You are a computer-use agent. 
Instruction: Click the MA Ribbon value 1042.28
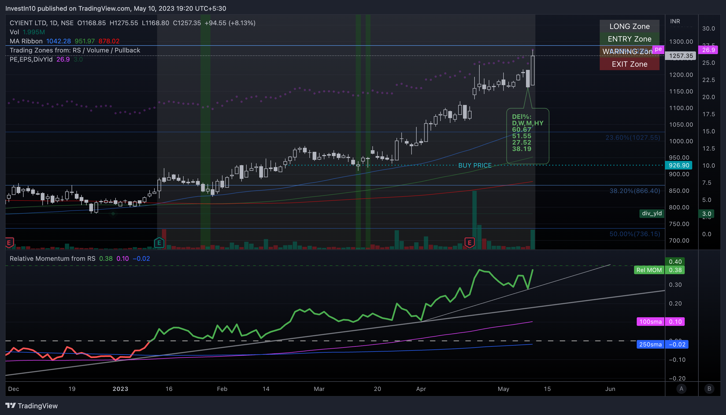[58, 41]
